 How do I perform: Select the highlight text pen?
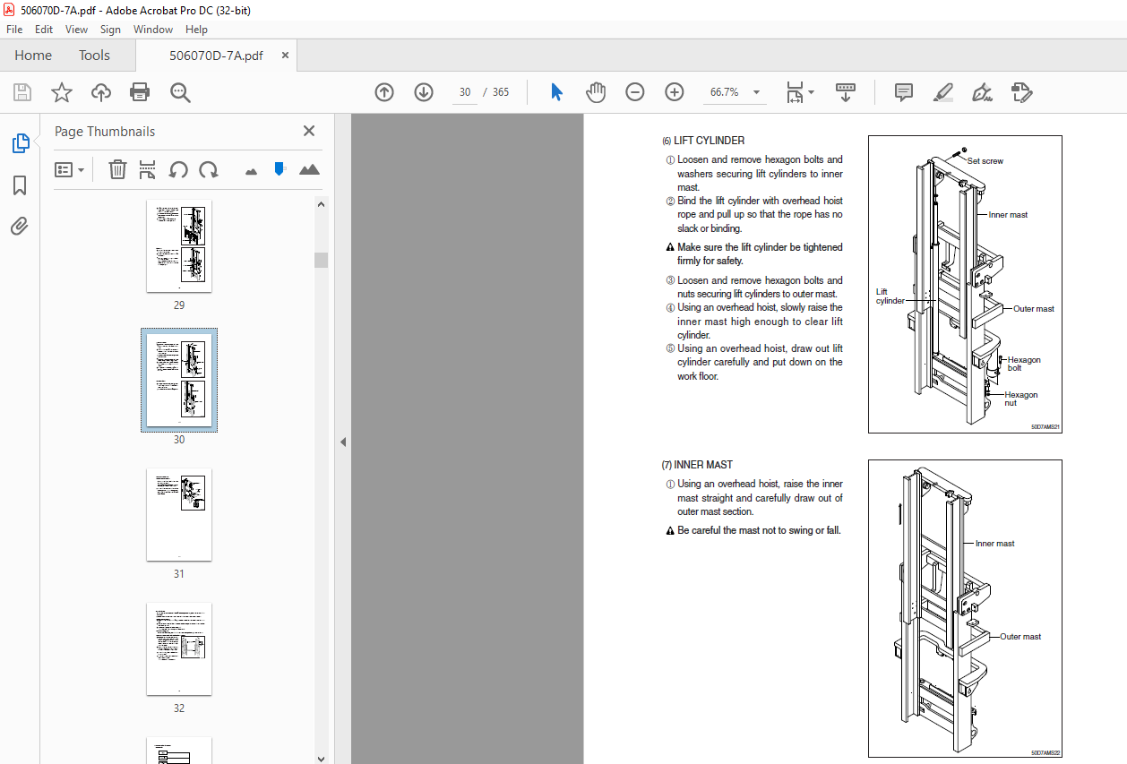point(942,92)
